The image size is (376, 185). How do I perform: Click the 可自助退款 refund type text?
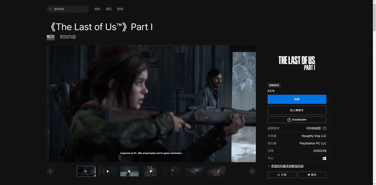pyautogui.click(x=314, y=128)
